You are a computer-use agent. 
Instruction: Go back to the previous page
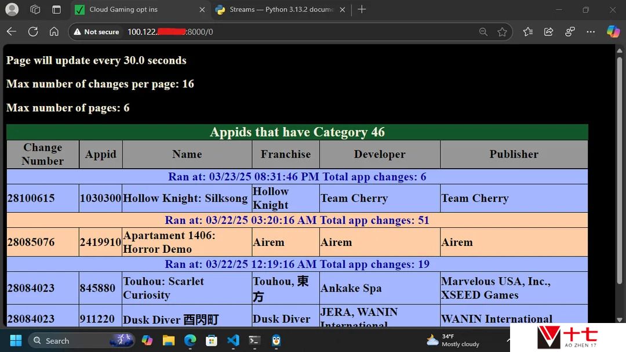click(x=12, y=31)
